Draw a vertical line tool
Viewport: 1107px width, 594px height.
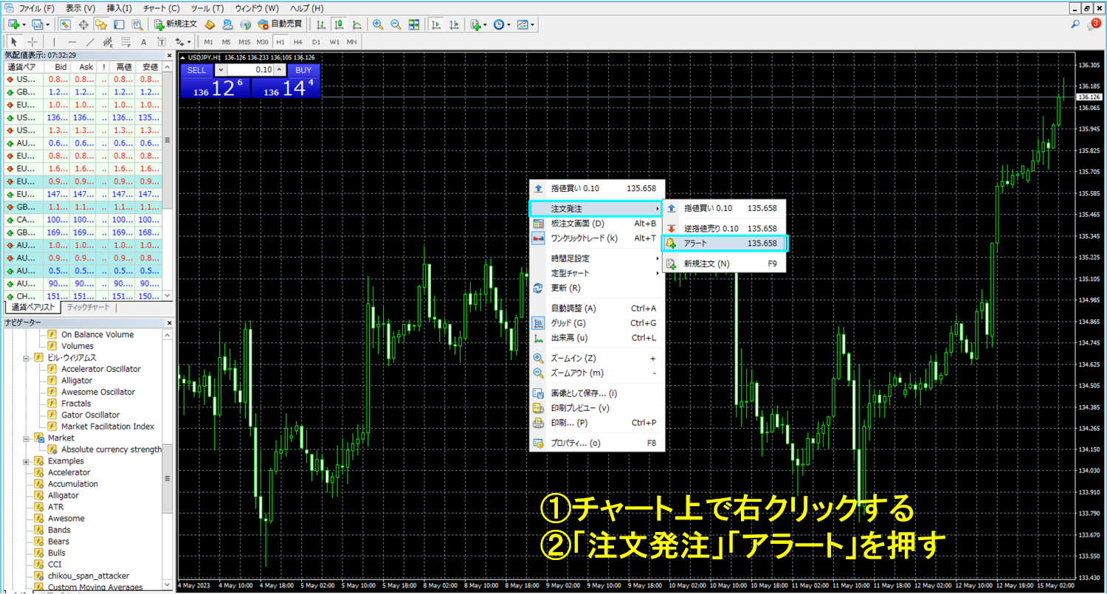53,42
